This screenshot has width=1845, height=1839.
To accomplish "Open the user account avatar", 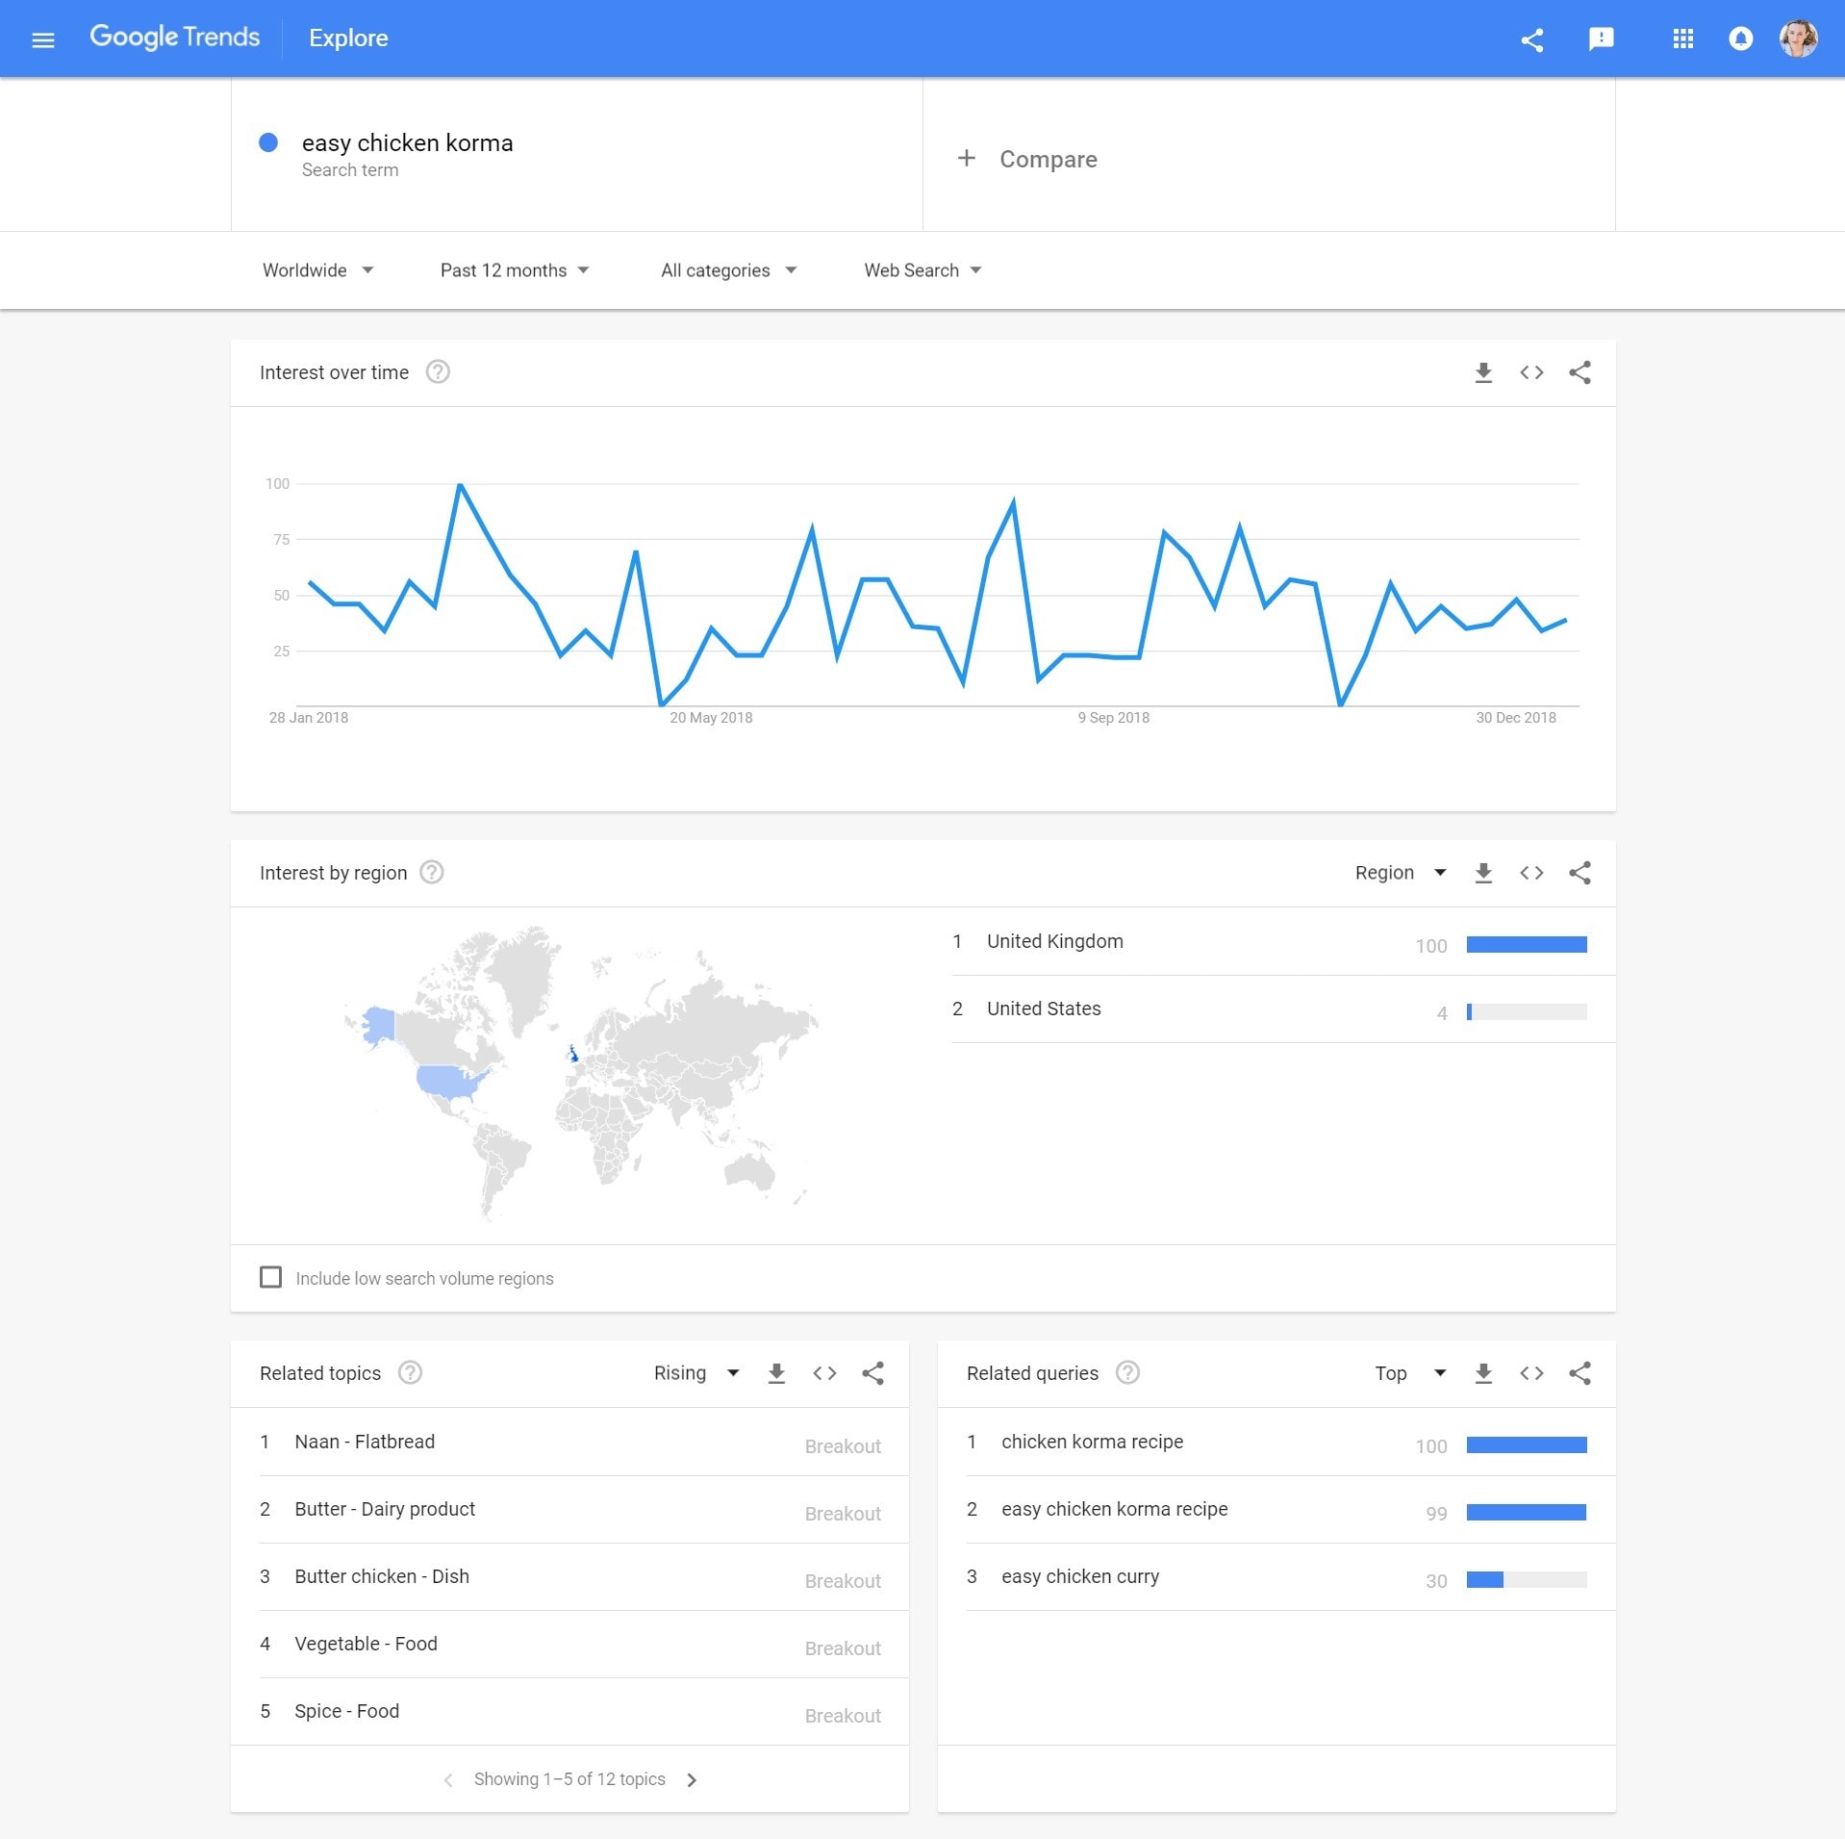I will click(1798, 38).
